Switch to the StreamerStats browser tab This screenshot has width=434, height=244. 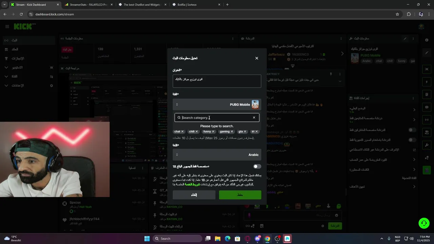(x=88, y=5)
